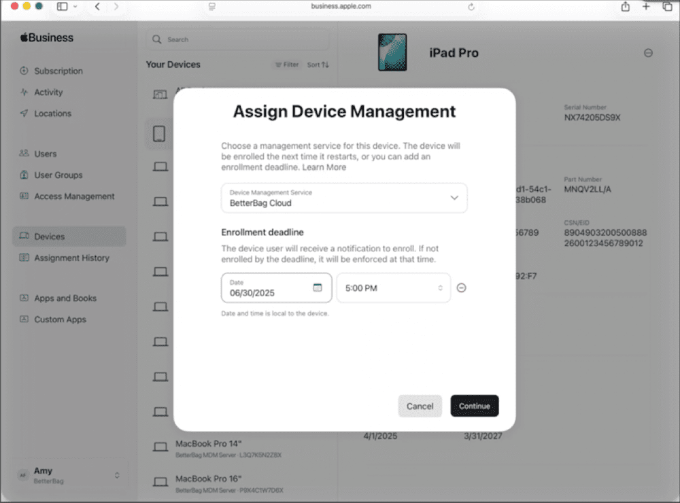Select Devices in the sidebar
This screenshot has height=503, width=680.
click(69, 237)
